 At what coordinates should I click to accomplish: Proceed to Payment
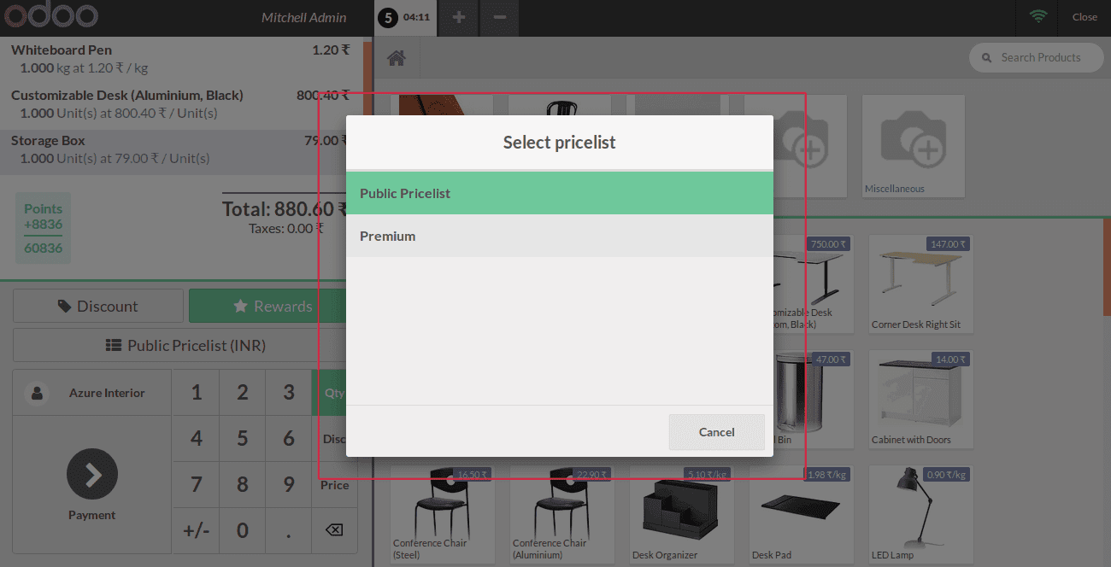click(x=92, y=484)
